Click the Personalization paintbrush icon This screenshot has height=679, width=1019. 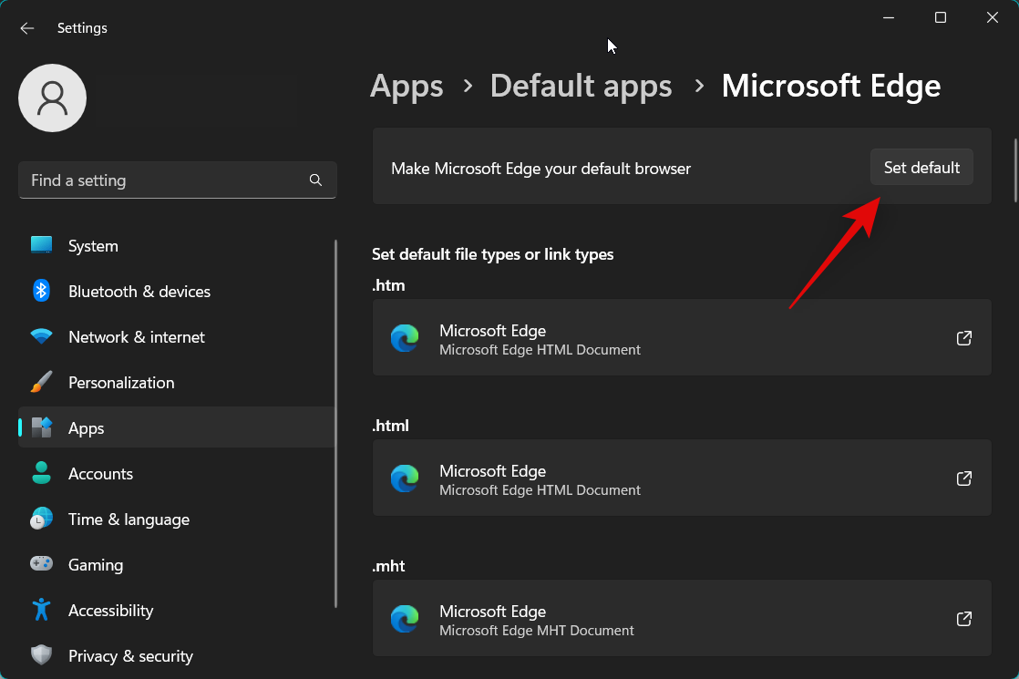(41, 382)
